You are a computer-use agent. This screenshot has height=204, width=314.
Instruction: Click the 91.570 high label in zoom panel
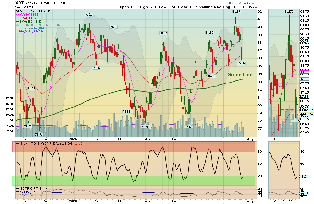pyautogui.click(x=289, y=12)
